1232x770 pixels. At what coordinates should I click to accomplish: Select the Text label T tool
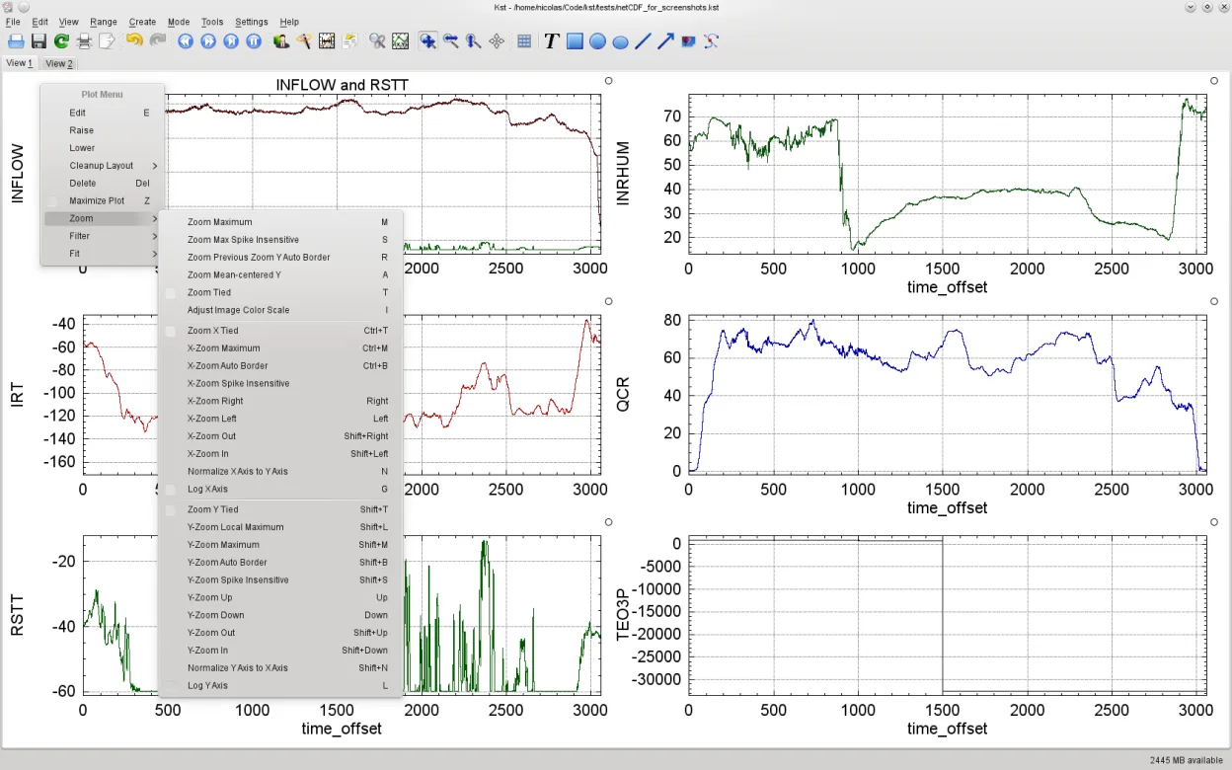click(552, 41)
